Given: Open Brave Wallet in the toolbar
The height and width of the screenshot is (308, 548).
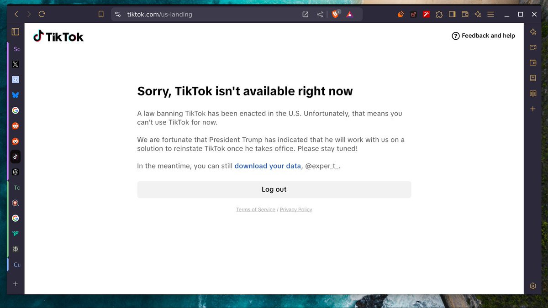Looking at the screenshot, I should click(465, 15).
